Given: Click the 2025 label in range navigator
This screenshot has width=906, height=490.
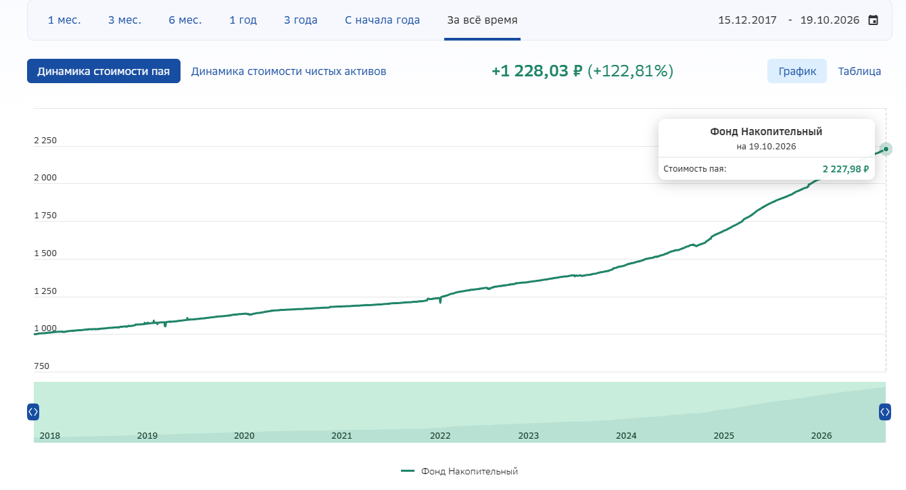Looking at the screenshot, I should 723,436.
